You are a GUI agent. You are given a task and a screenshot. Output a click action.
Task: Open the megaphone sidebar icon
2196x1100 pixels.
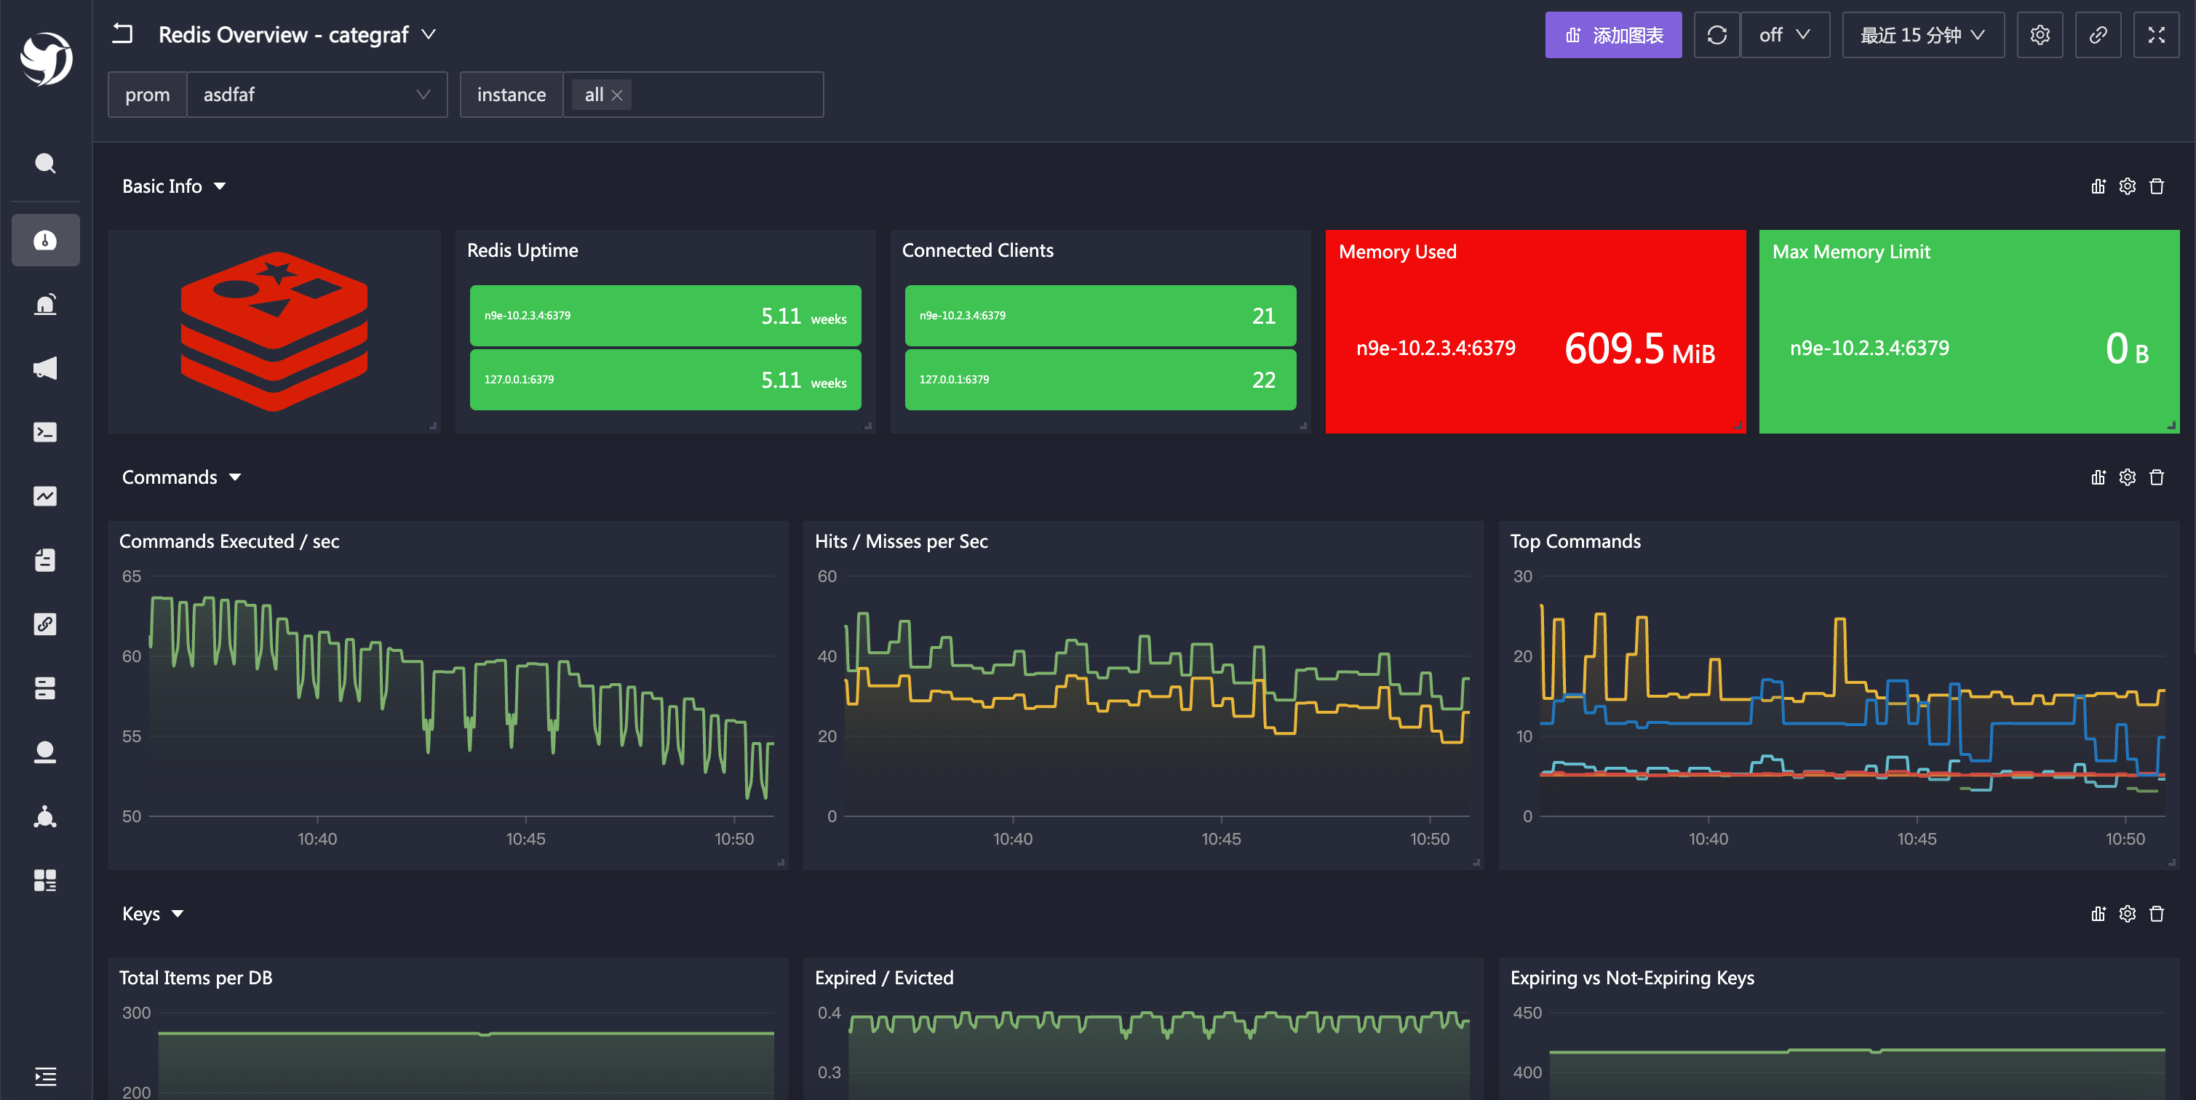click(45, 368)
